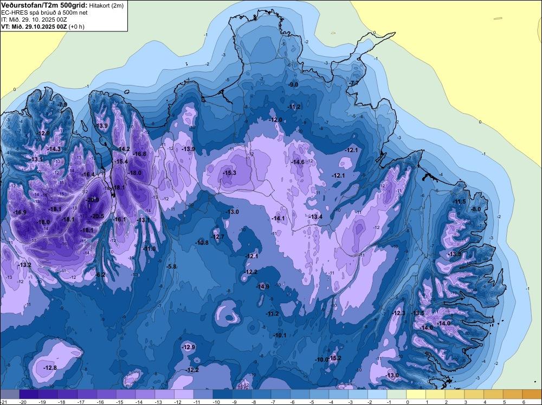Click the -7.9 temperature value

click(x=62, y=104)
